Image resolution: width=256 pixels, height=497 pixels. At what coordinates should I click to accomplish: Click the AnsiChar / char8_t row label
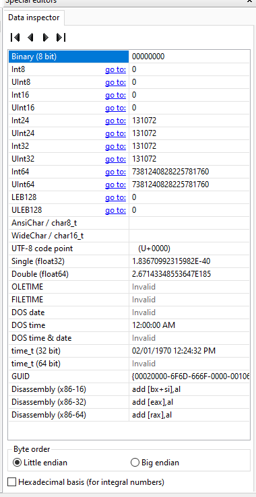click(44, 223)
